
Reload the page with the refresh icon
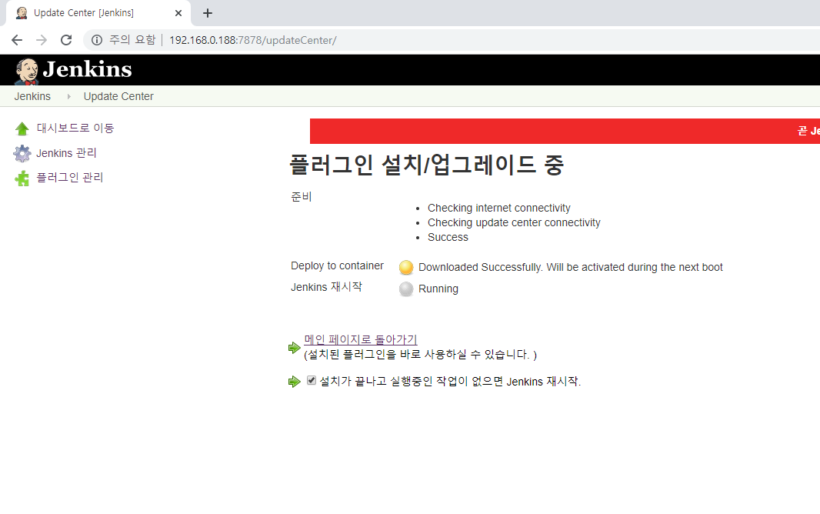(66, 40)
